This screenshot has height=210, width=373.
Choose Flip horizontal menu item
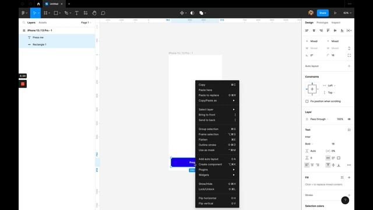click(217, 198)
